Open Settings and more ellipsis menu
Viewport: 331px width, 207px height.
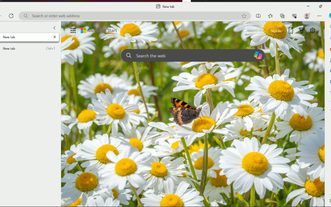[x=319, y=16]
